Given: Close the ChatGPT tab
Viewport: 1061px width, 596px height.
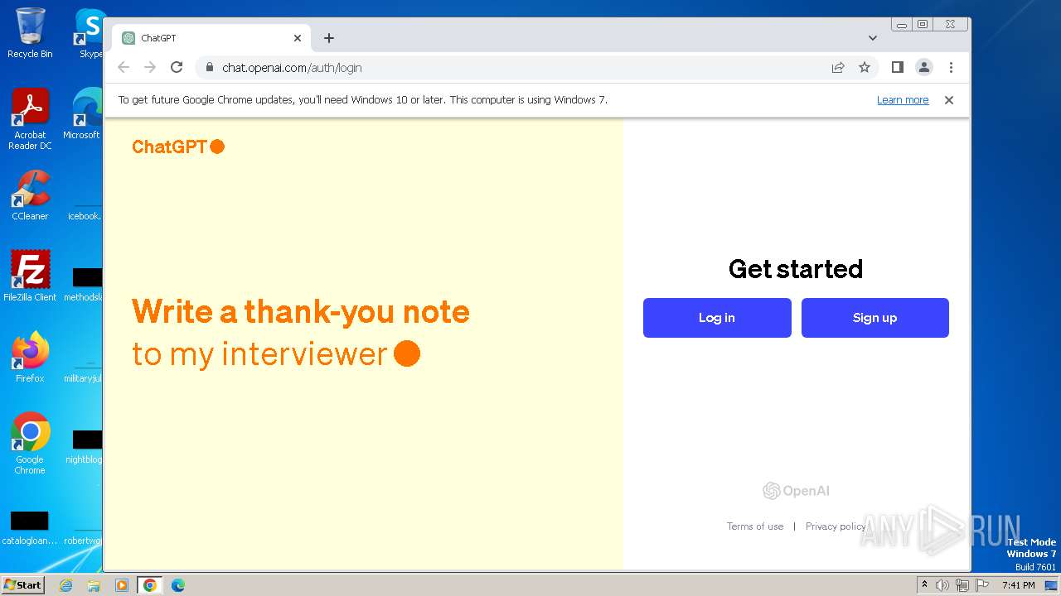Looking at the screenshot, I should tap(298, 38).
